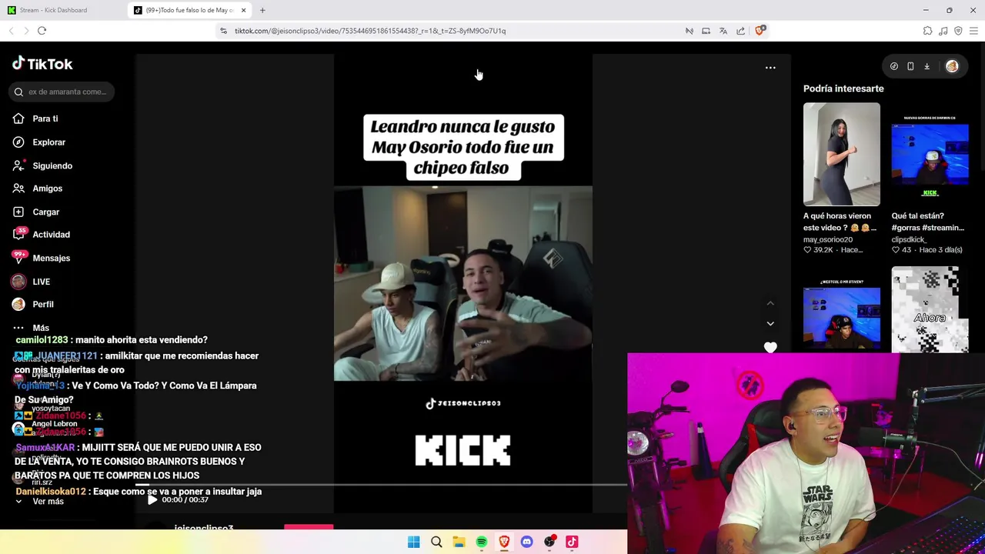Click the share page icon
This screenshot has height=554, width=985.
740,31
